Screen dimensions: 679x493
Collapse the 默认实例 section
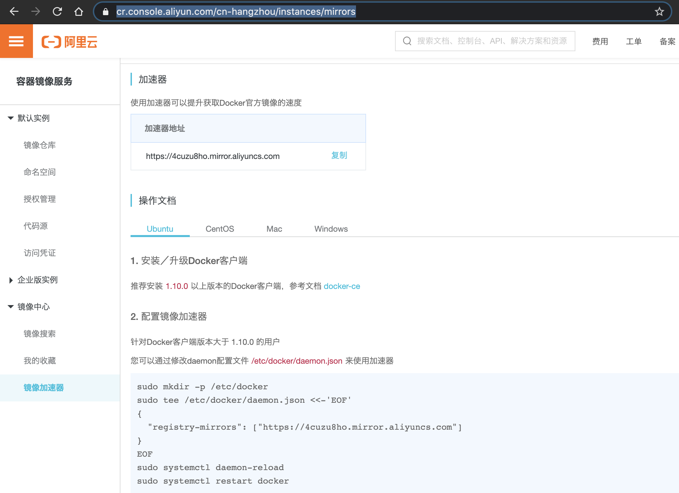click(x=29, y=118)
